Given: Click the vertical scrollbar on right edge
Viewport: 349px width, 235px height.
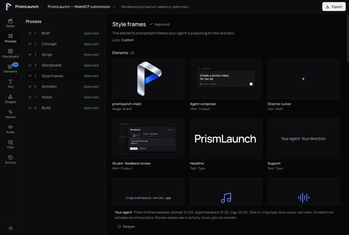Looking at the screenshot, I should tap(348, 38).
